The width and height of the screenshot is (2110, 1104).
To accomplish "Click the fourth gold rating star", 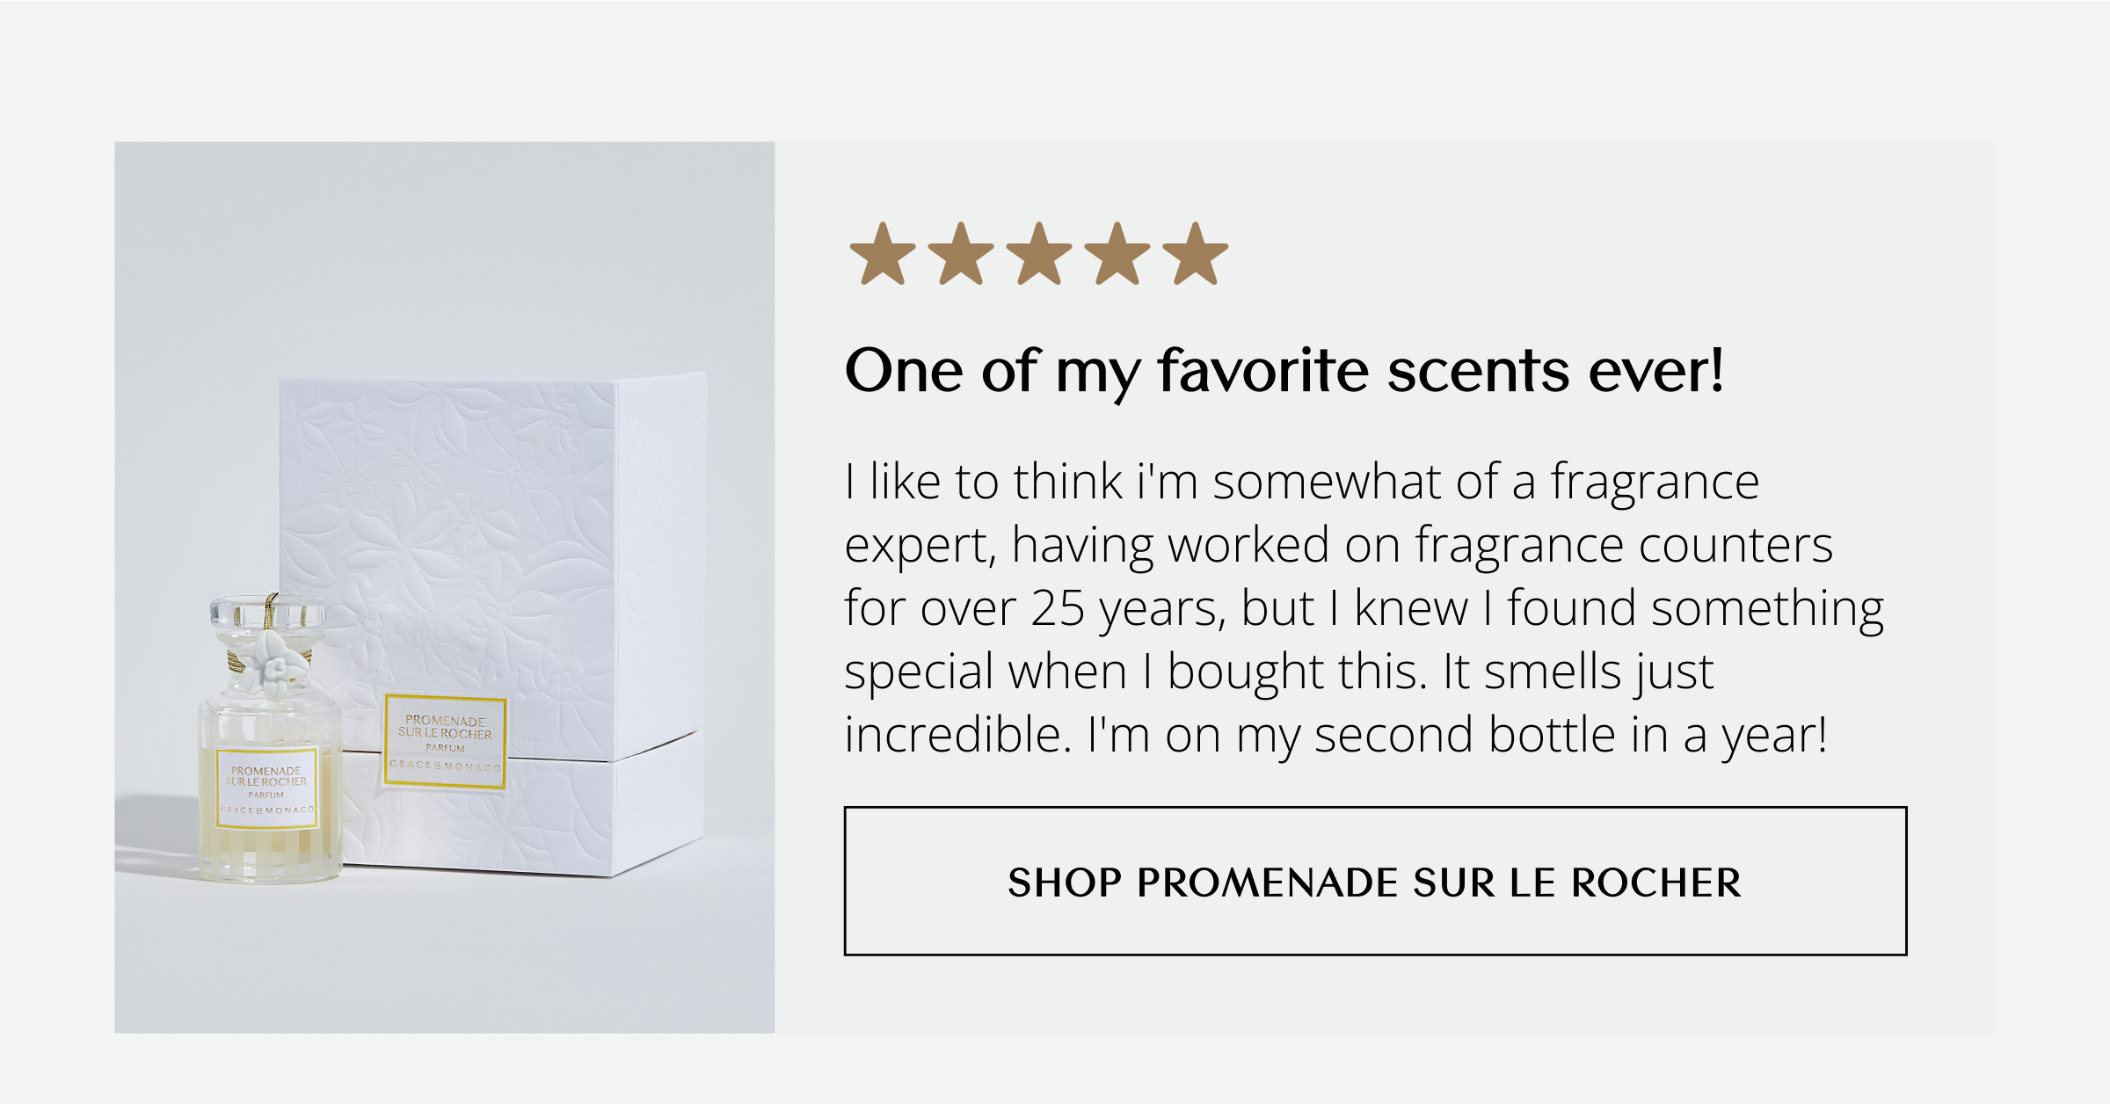I will (1117, 254).
